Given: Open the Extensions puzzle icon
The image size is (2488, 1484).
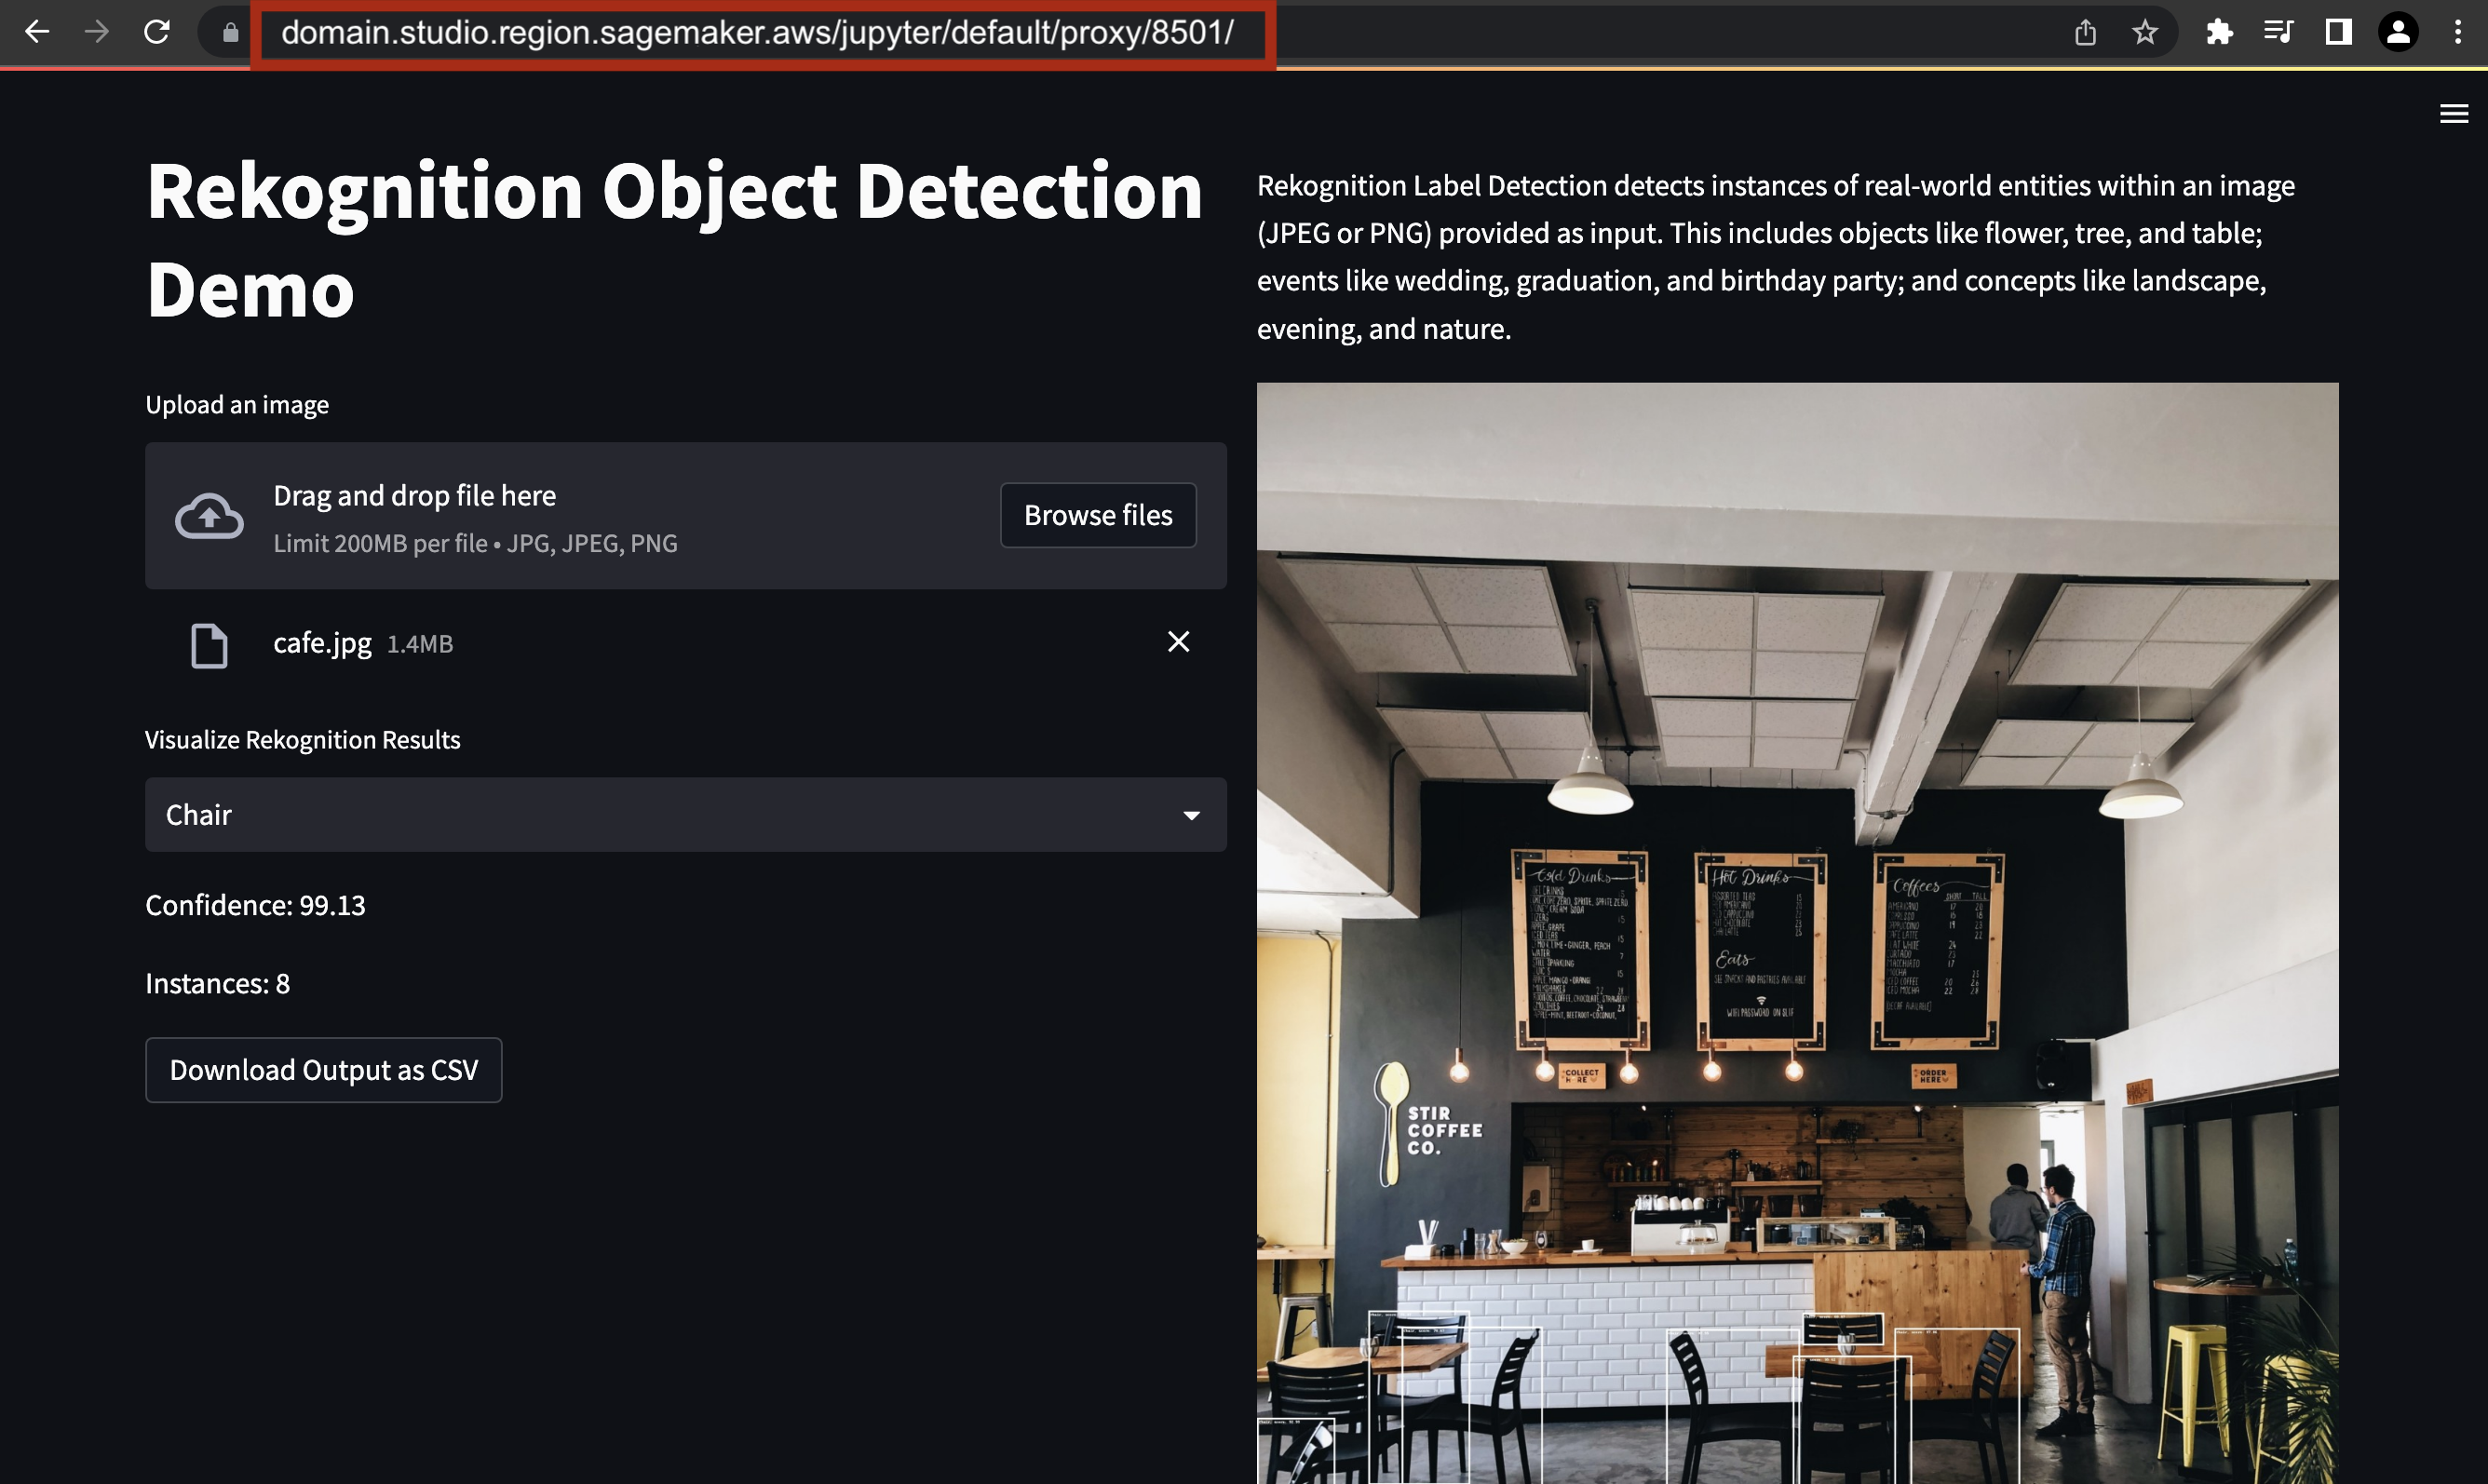Looking at the screenshot, I should coord(2219,33).
